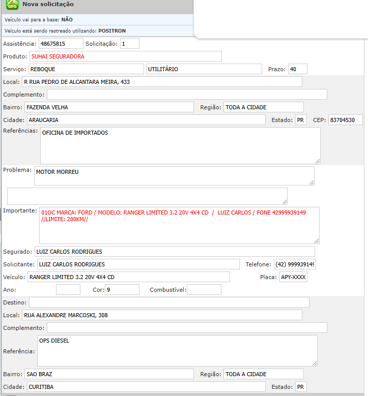Click the Telefone field
This screenshot has width=368, height=396.
[295, 264]
